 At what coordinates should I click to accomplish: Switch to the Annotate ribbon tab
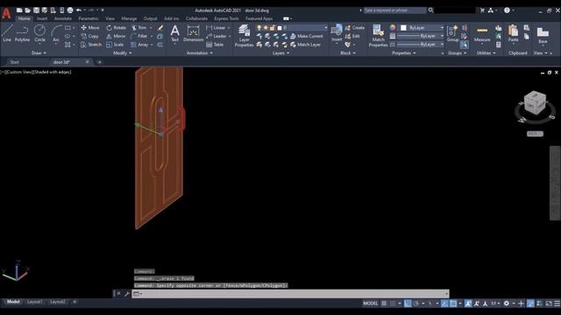tap(63, 18)
